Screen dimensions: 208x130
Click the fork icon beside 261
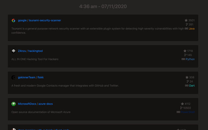(x=187, y=24)
